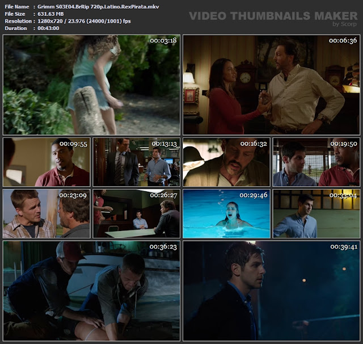The height and width of the screenshot is (344, 363).
Task: Choose the frame stamped 00:23:09
Action: point(47,213)
